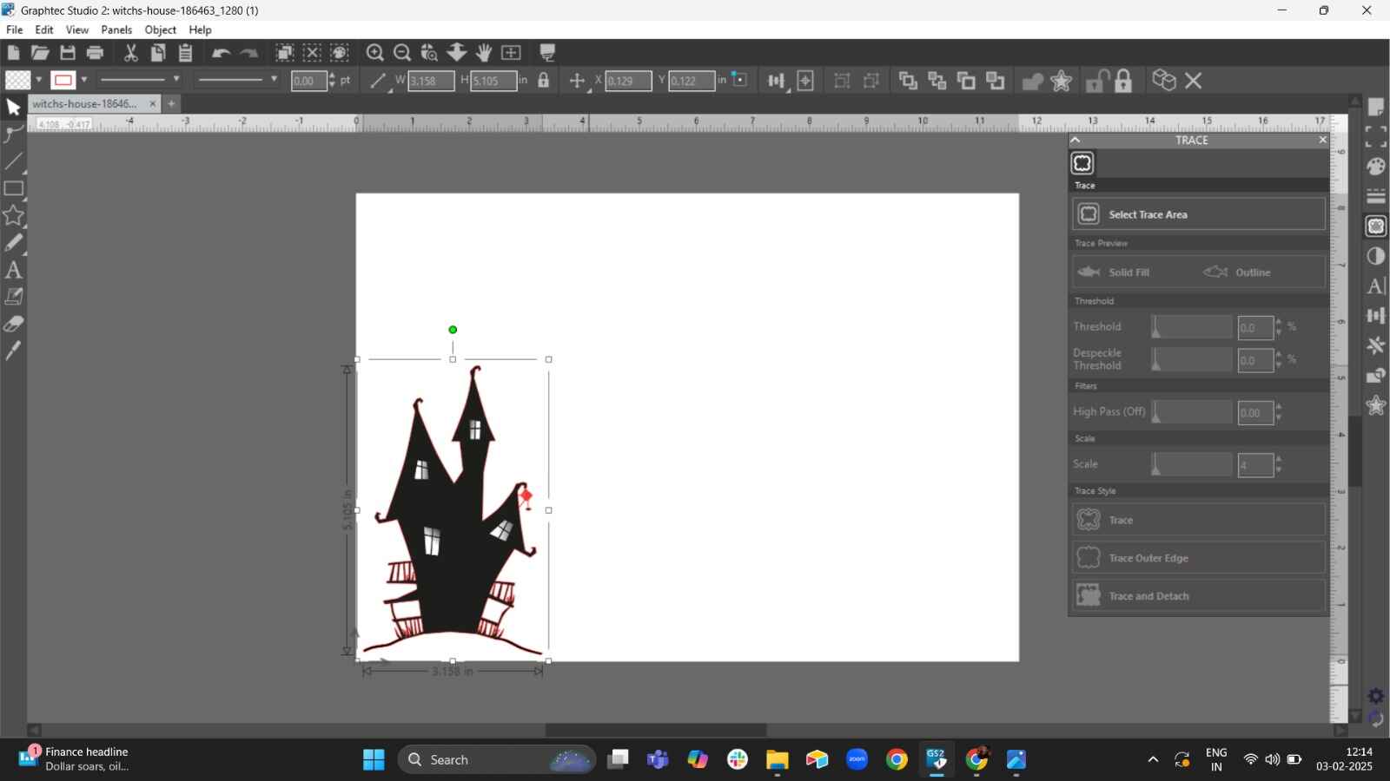
Task: Open the Panels menu
Action: [116, 30]
